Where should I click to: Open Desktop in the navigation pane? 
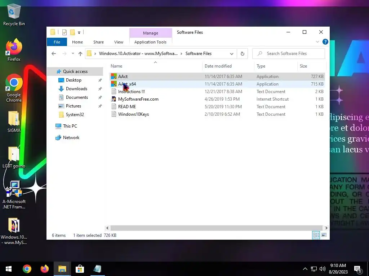[74, 80]
